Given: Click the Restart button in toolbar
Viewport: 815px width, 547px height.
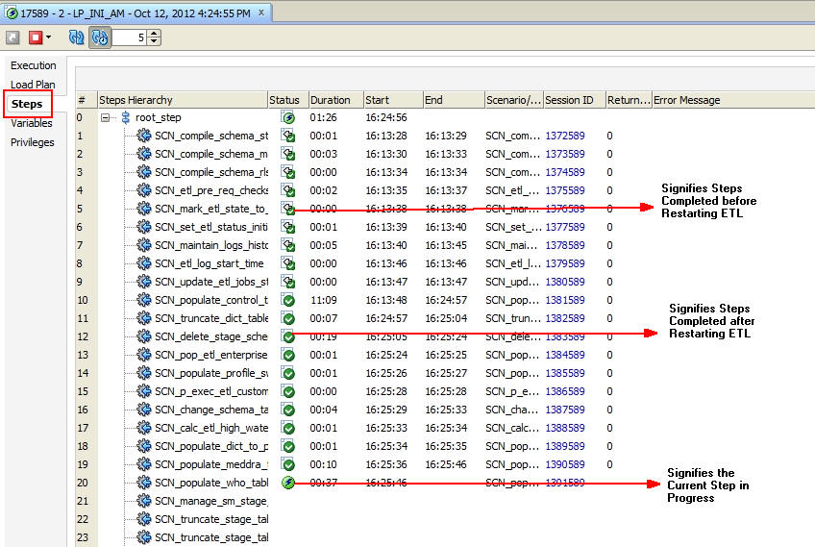Looking at the screenshot, I should (13, 37).
